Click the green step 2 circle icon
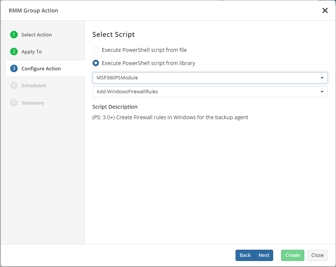The image size is (336, 267). tap(14, 52)
